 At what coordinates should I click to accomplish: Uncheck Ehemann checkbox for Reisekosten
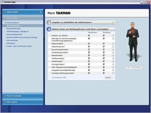[x=89, y=55]
